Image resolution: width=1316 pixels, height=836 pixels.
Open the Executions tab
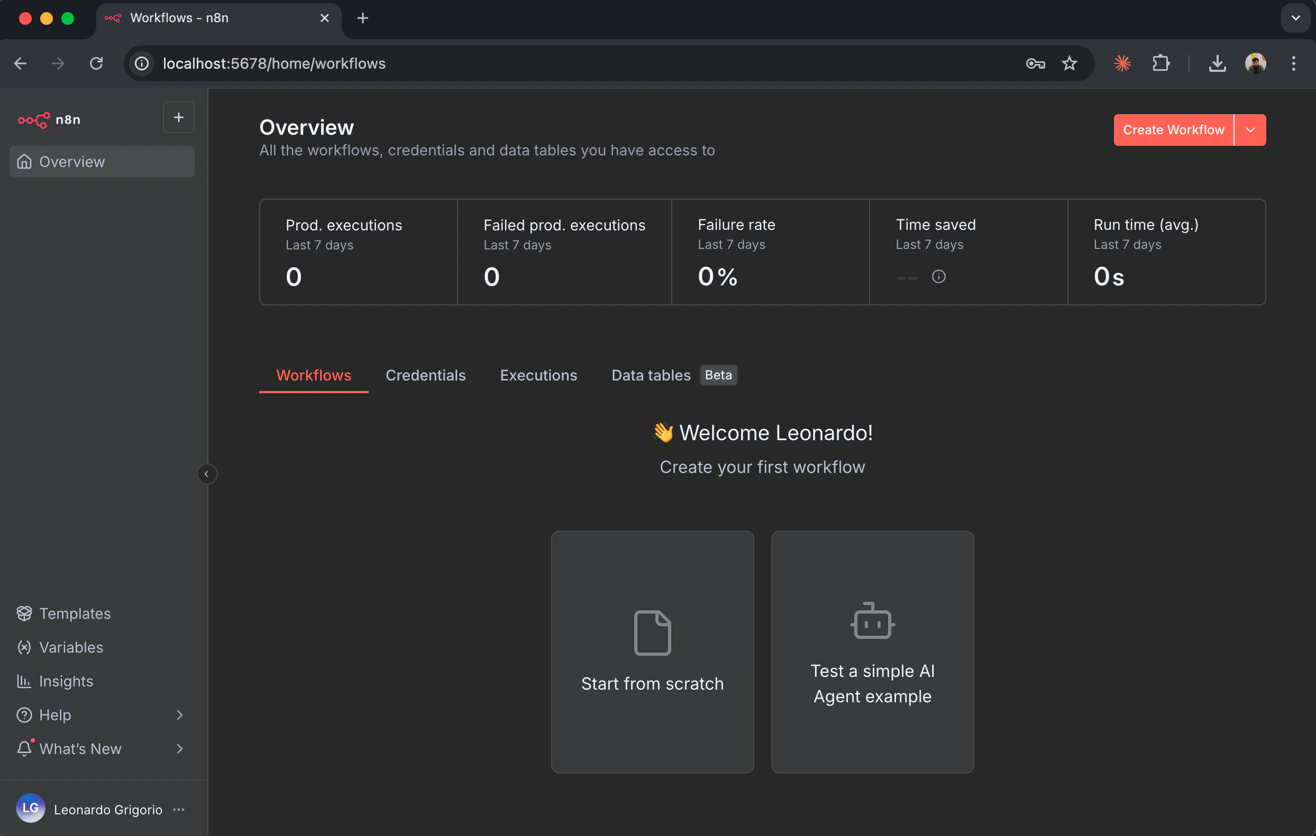[538, 375]
